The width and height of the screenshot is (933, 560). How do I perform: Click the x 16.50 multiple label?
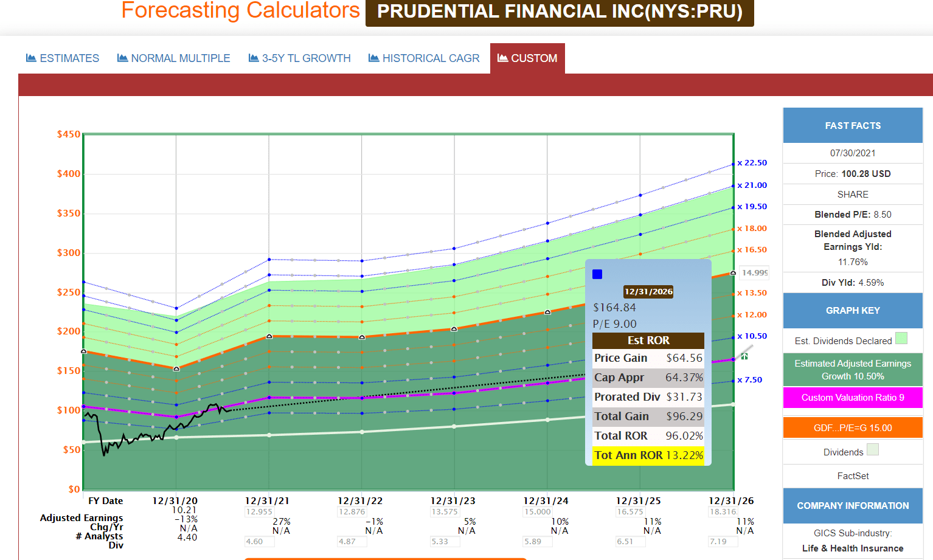752,250
